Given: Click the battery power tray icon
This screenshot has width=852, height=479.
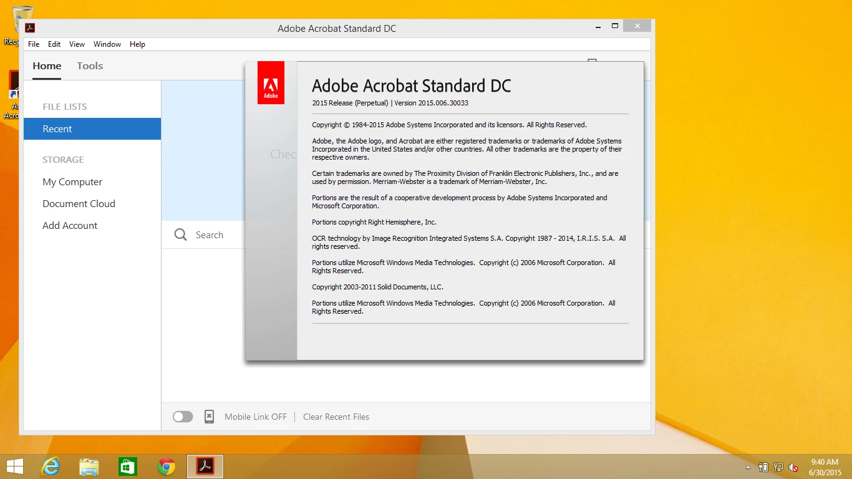Looking at the screenshot, I should [763, 467].
